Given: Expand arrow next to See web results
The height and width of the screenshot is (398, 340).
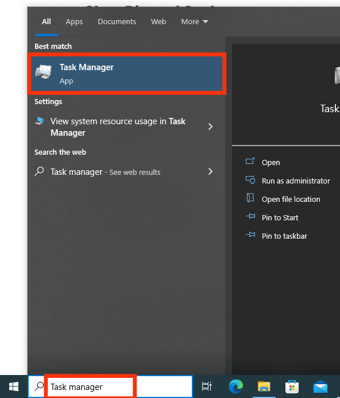Looking at the screenshot, I should (210, 171).
